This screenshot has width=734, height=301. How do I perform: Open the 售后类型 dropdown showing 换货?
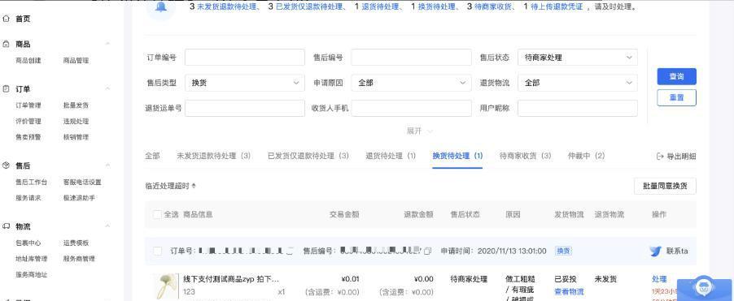pyautogui.click(x=244, y=83)
